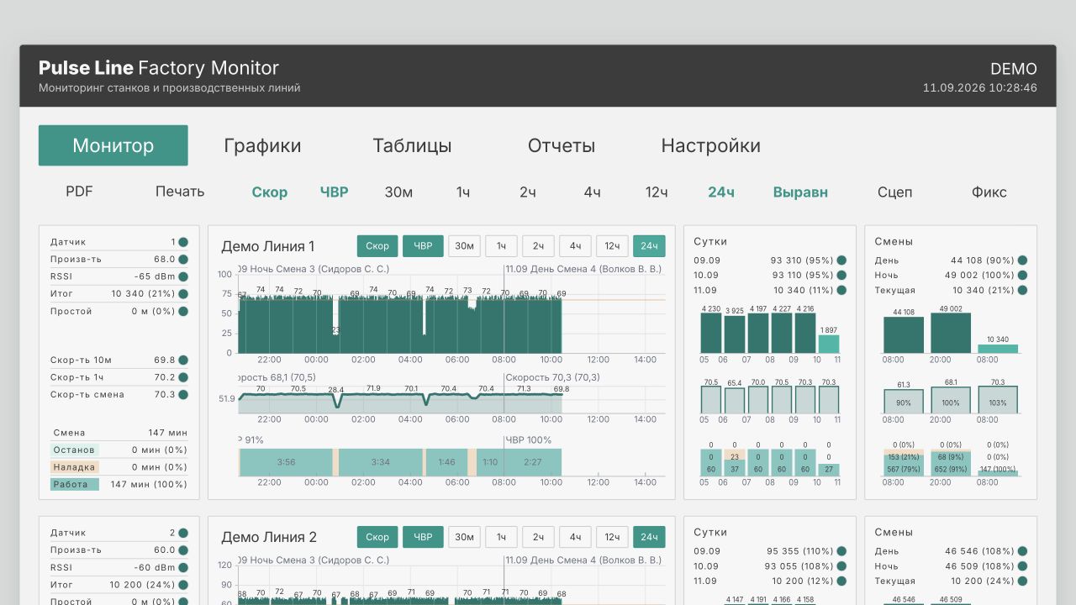Enable the Сцеп option

point(894,192)
